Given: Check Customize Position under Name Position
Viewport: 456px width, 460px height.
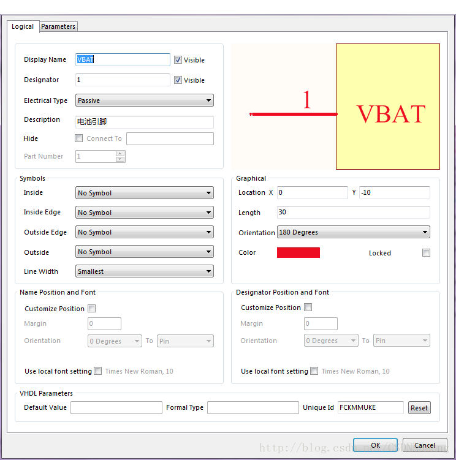Looking at the screenshot, I should [x=92, y=309].
